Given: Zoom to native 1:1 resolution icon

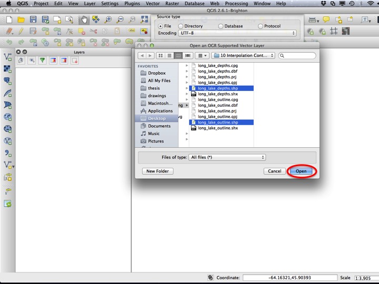Looking at the screenshot, I should [132, 19].
